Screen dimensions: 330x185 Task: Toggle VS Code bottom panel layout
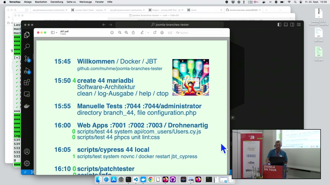(x=286, y=25)
